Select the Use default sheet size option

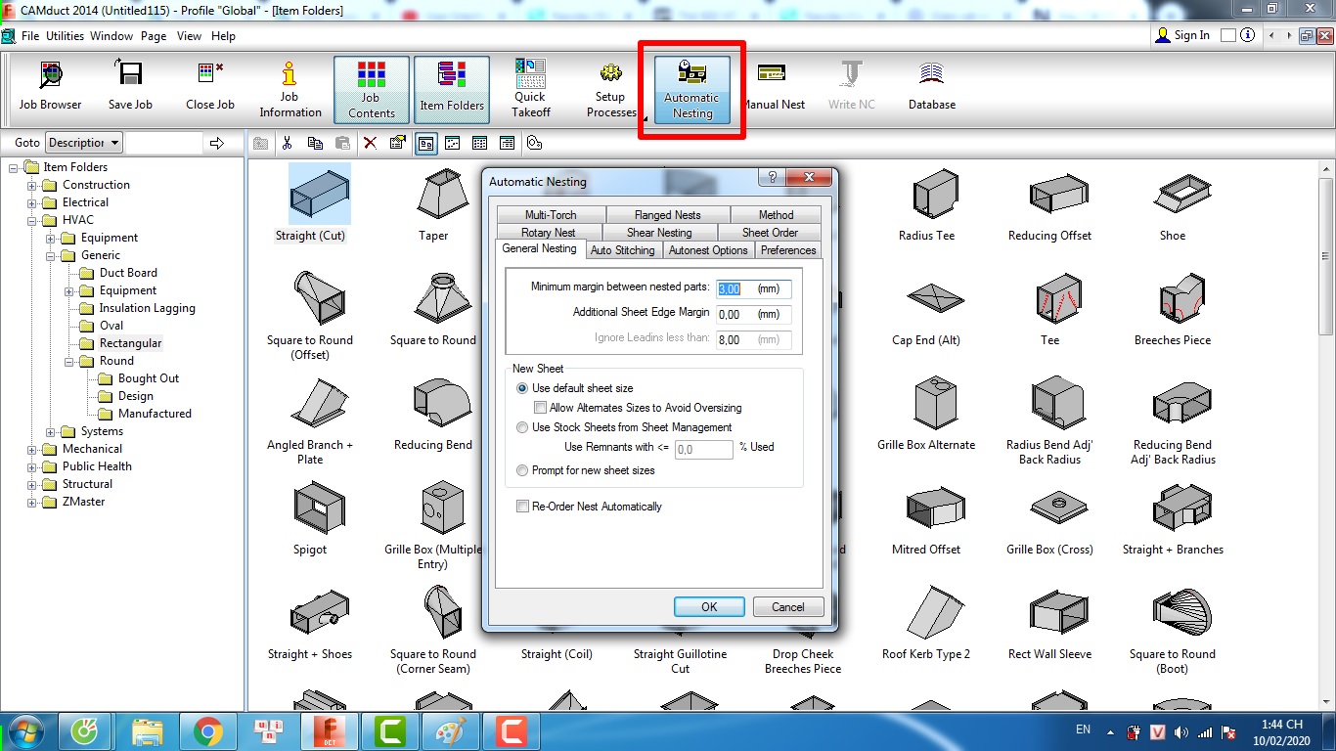(x=522, y=388)
